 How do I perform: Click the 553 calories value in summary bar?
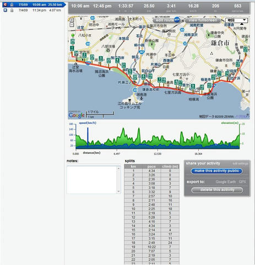click(x=237, y=6)
